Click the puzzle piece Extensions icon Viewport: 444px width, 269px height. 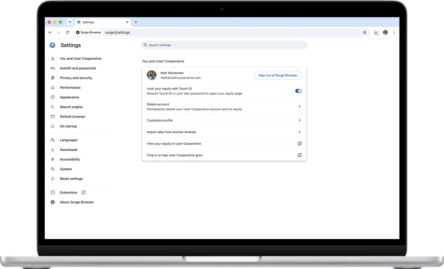pyautogui.click(x=52, y=192)
